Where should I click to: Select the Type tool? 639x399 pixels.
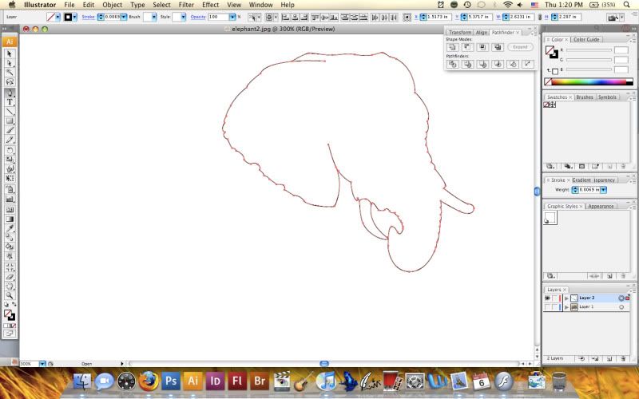(x=10, y=102)
